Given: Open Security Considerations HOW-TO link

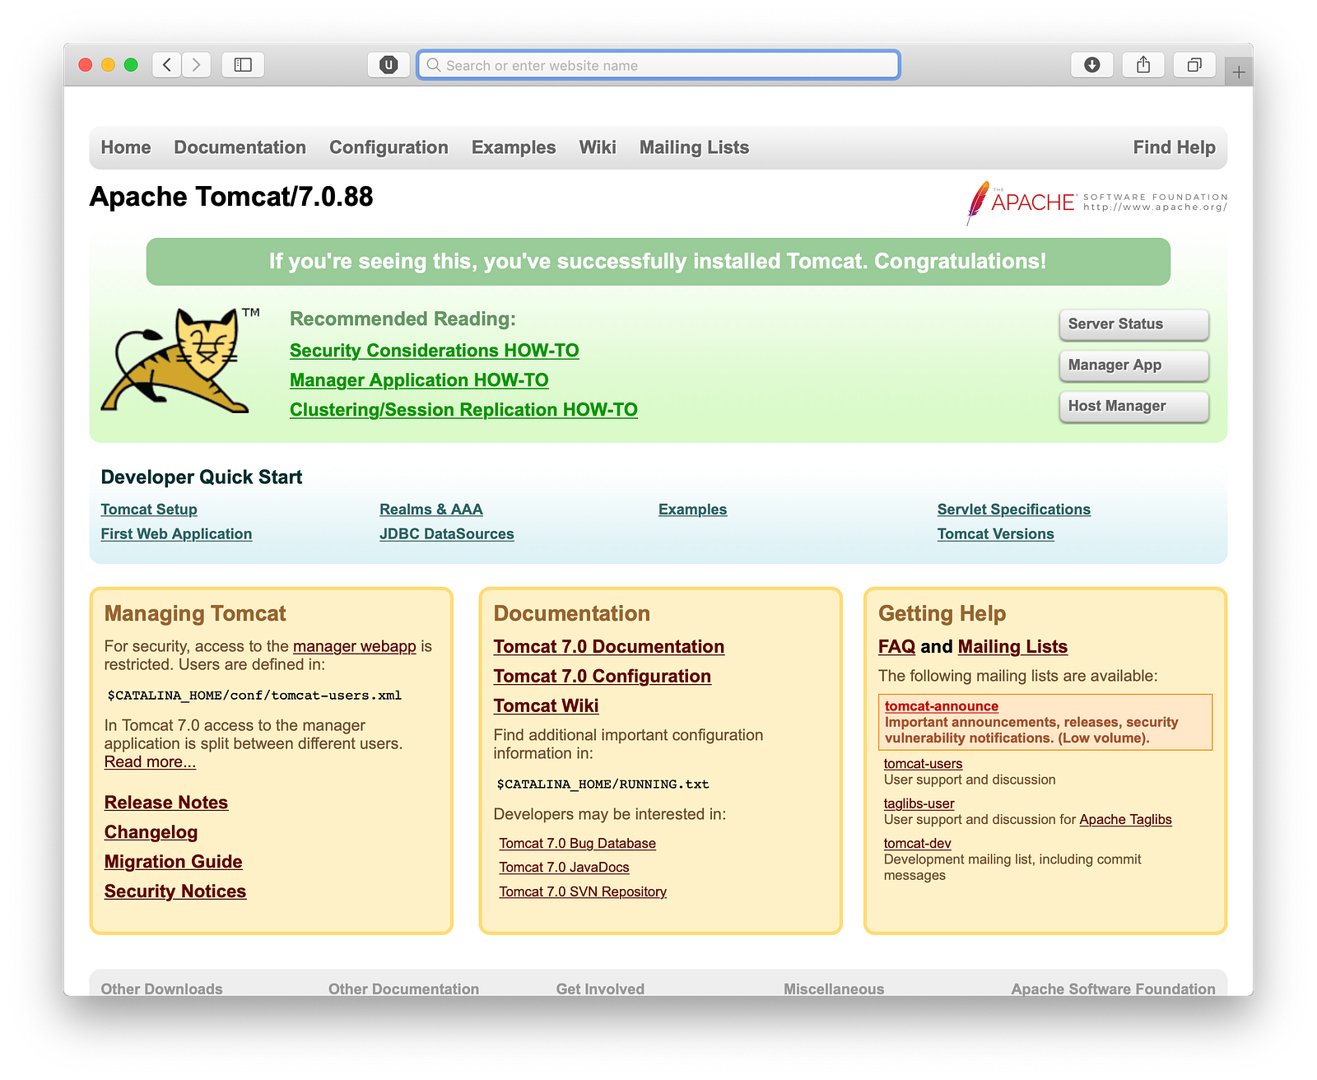Looking at the screenshot, I should [435, 351].
